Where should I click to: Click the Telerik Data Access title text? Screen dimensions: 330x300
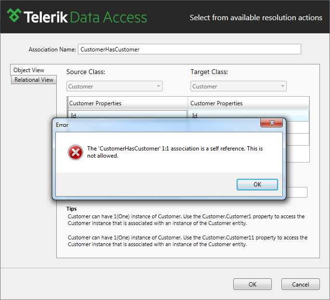(85, 17)
